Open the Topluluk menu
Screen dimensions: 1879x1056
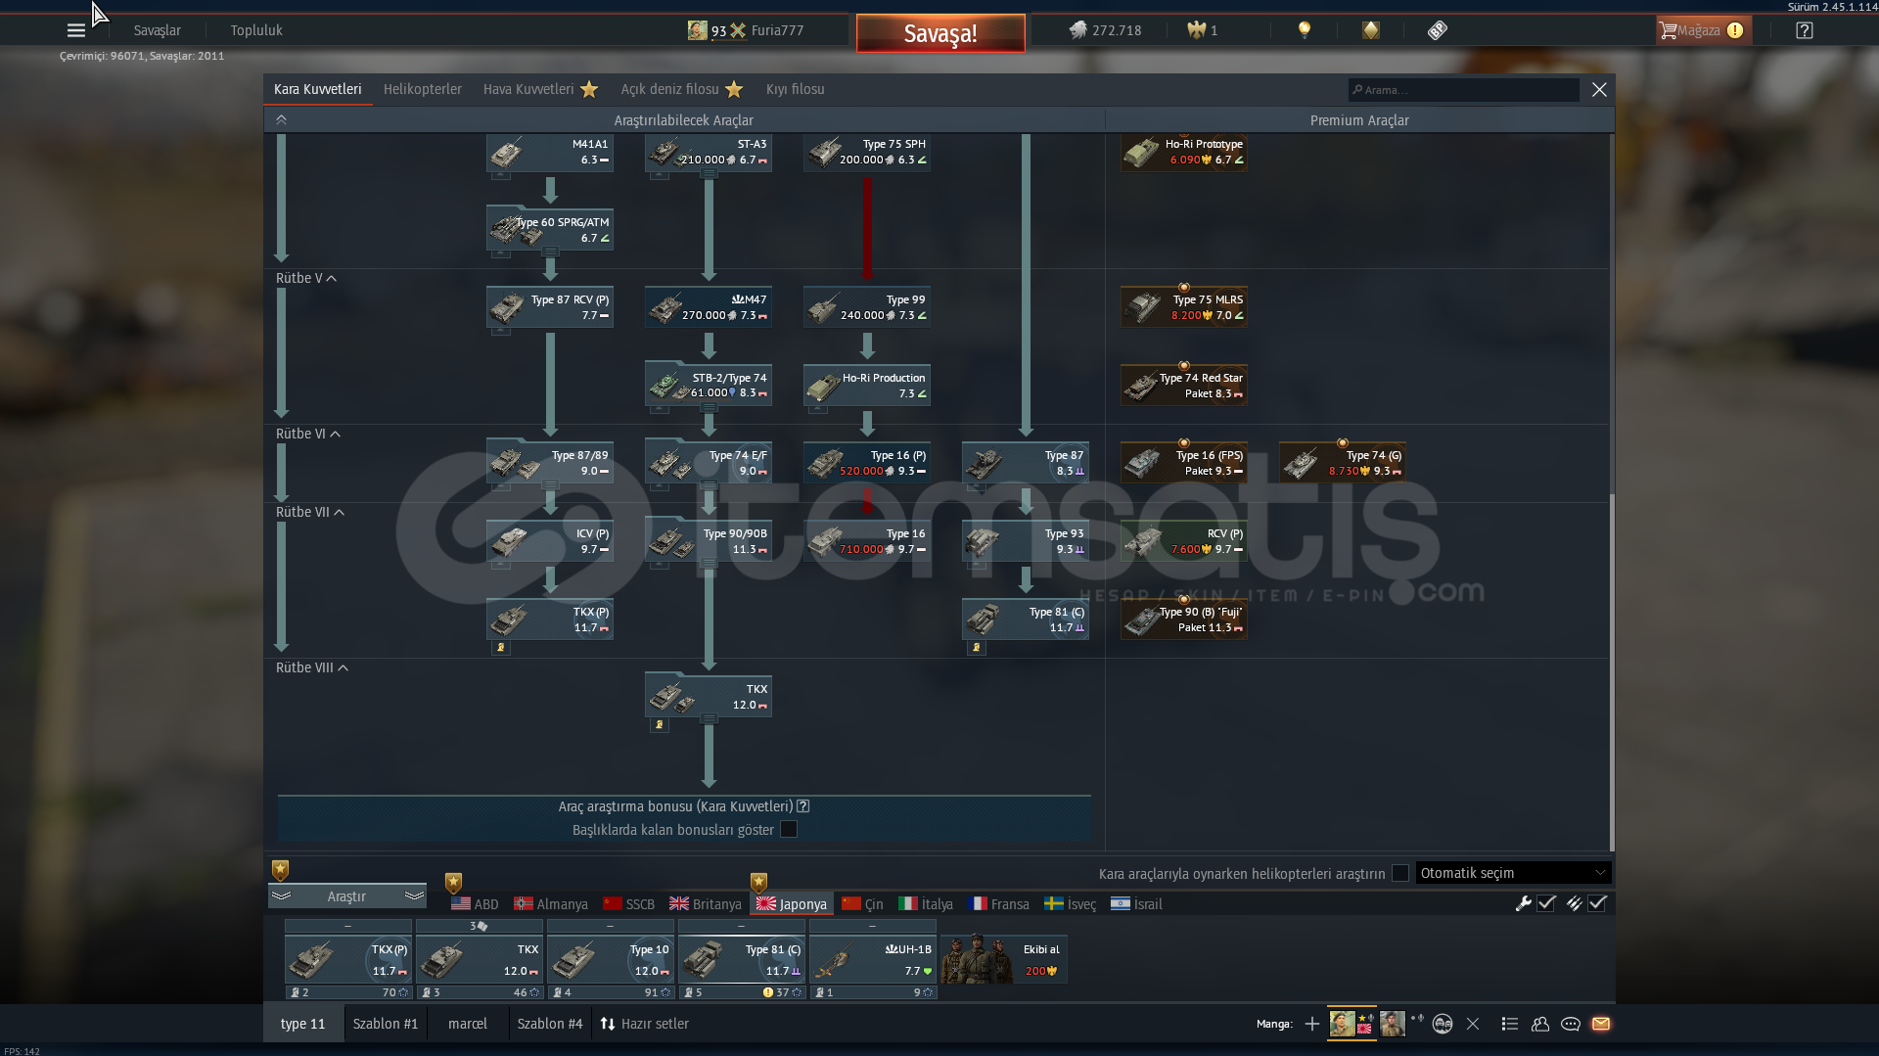[256, 30]
